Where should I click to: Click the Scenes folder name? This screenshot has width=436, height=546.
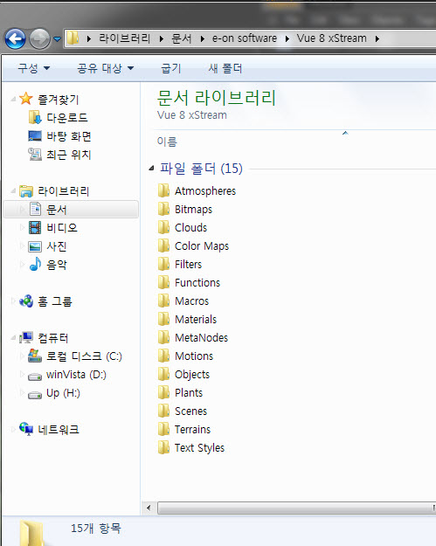click(x=190, y=411)
